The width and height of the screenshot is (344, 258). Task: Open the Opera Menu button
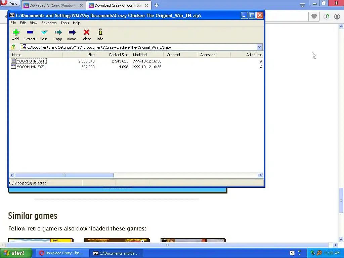pos(10,3)
